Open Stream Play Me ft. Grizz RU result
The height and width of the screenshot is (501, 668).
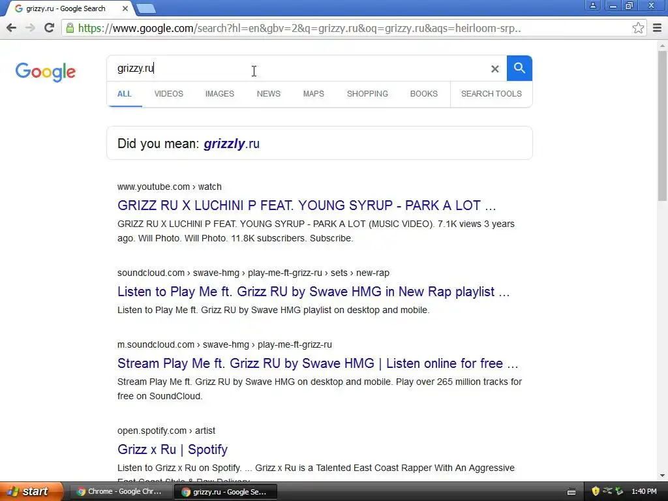(318, 363)
